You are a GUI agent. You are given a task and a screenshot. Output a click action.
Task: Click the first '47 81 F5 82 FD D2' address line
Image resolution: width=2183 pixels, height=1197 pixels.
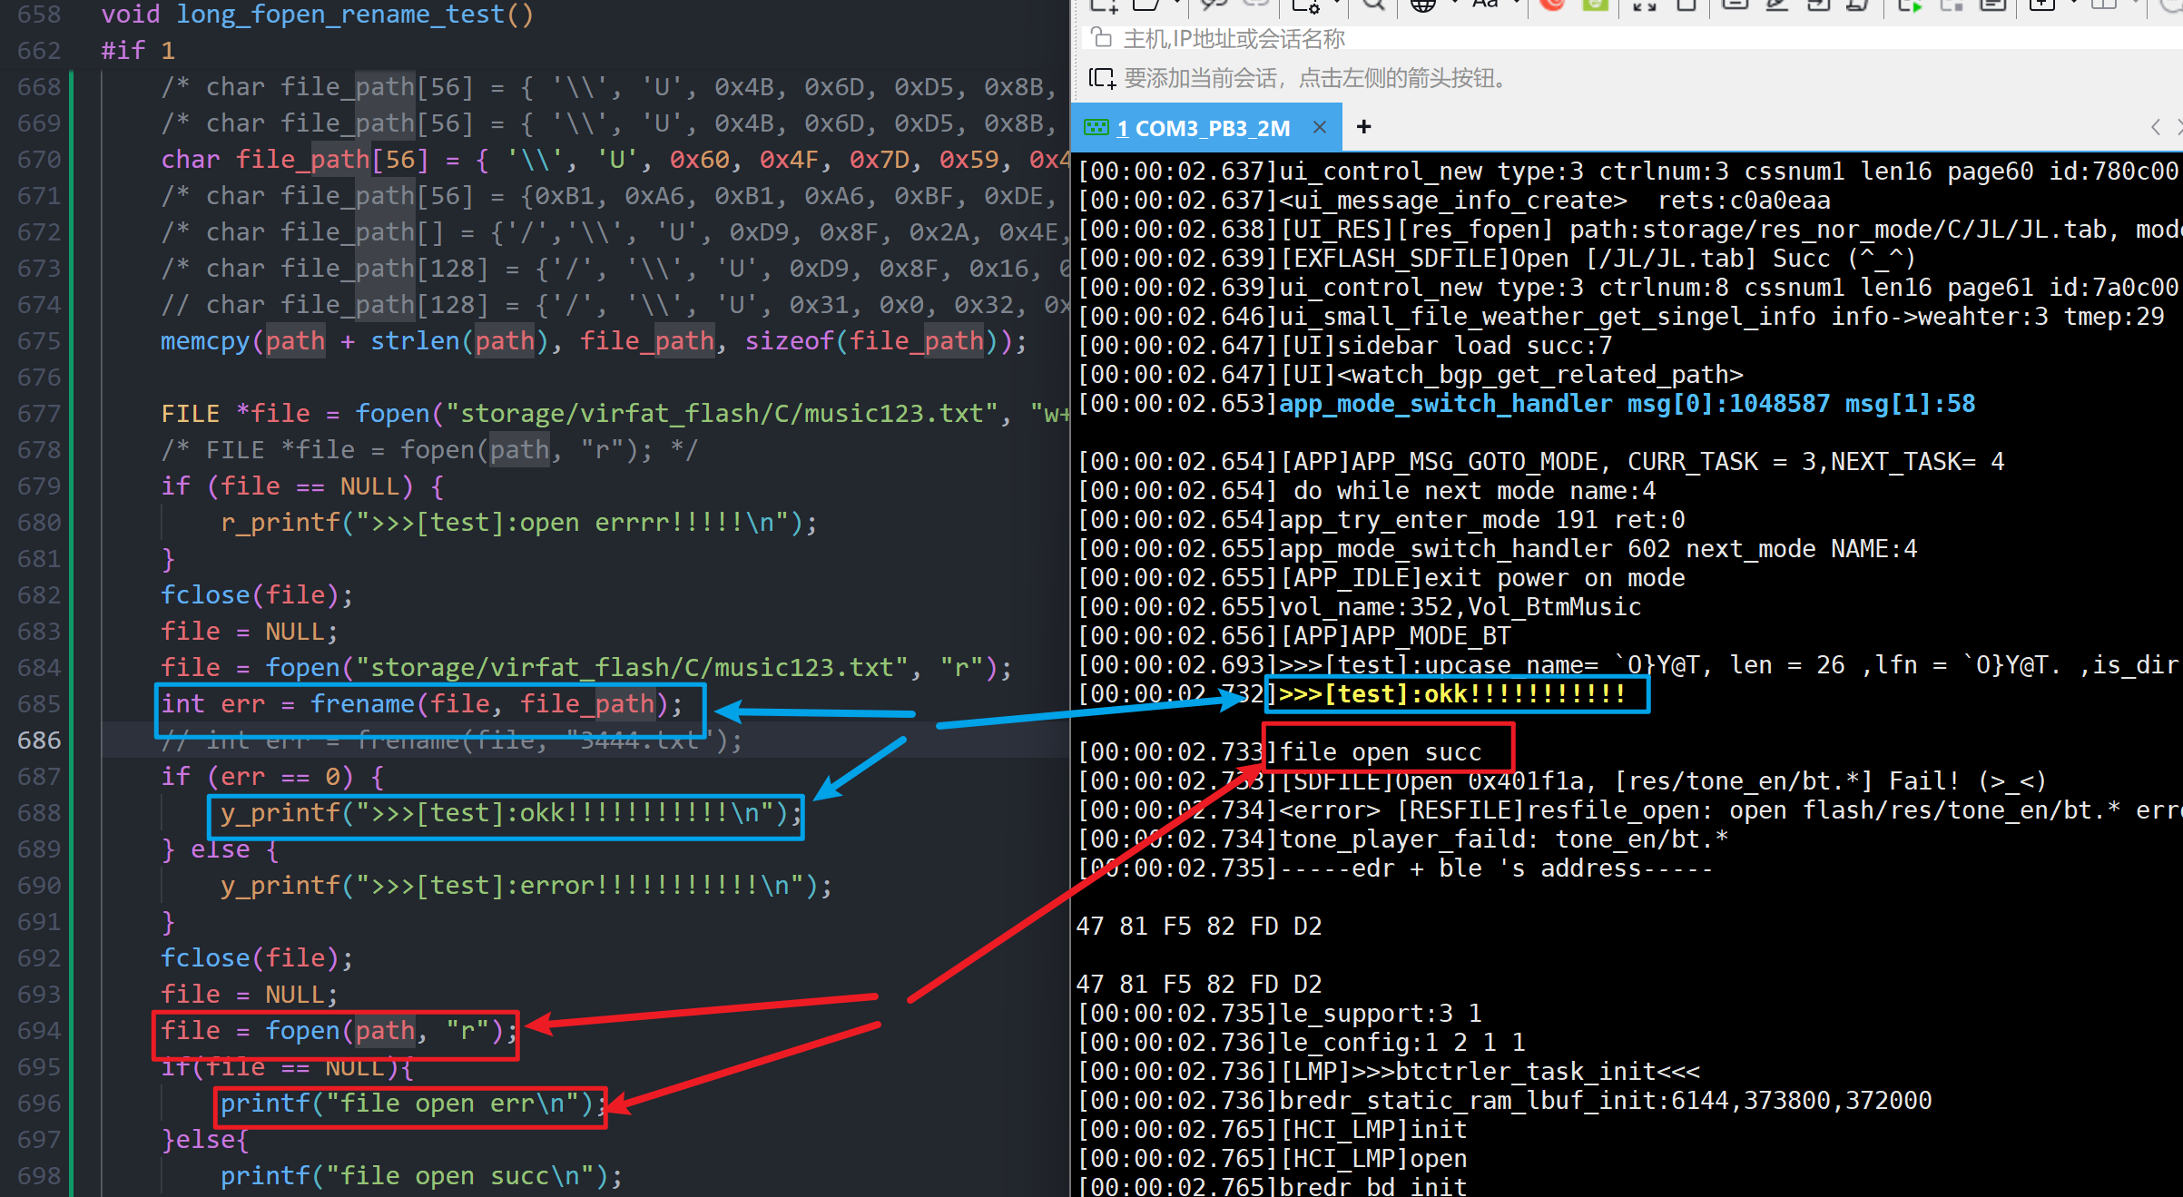pos(1199,927)
